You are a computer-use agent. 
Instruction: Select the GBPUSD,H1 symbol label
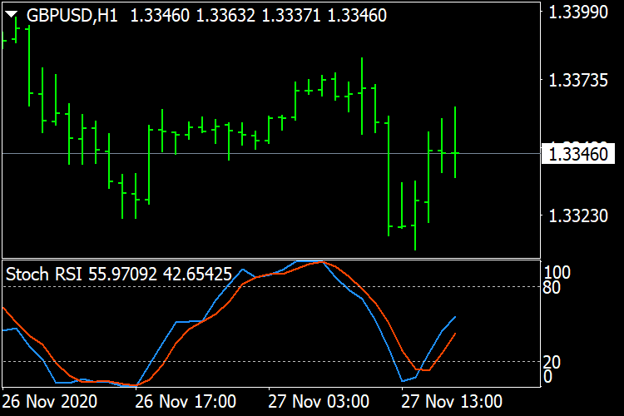[x=72, y=16]
